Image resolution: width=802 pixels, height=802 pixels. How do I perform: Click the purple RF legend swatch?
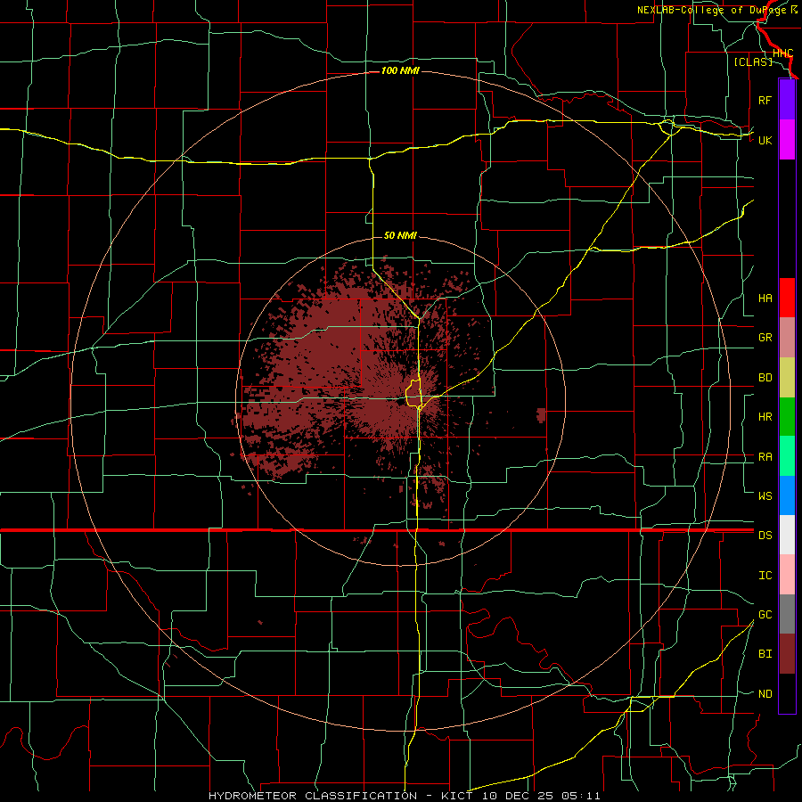tap(787, 99)
